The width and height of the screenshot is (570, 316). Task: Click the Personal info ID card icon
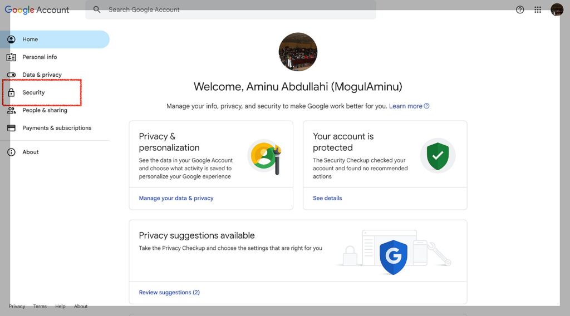point(11,57)
